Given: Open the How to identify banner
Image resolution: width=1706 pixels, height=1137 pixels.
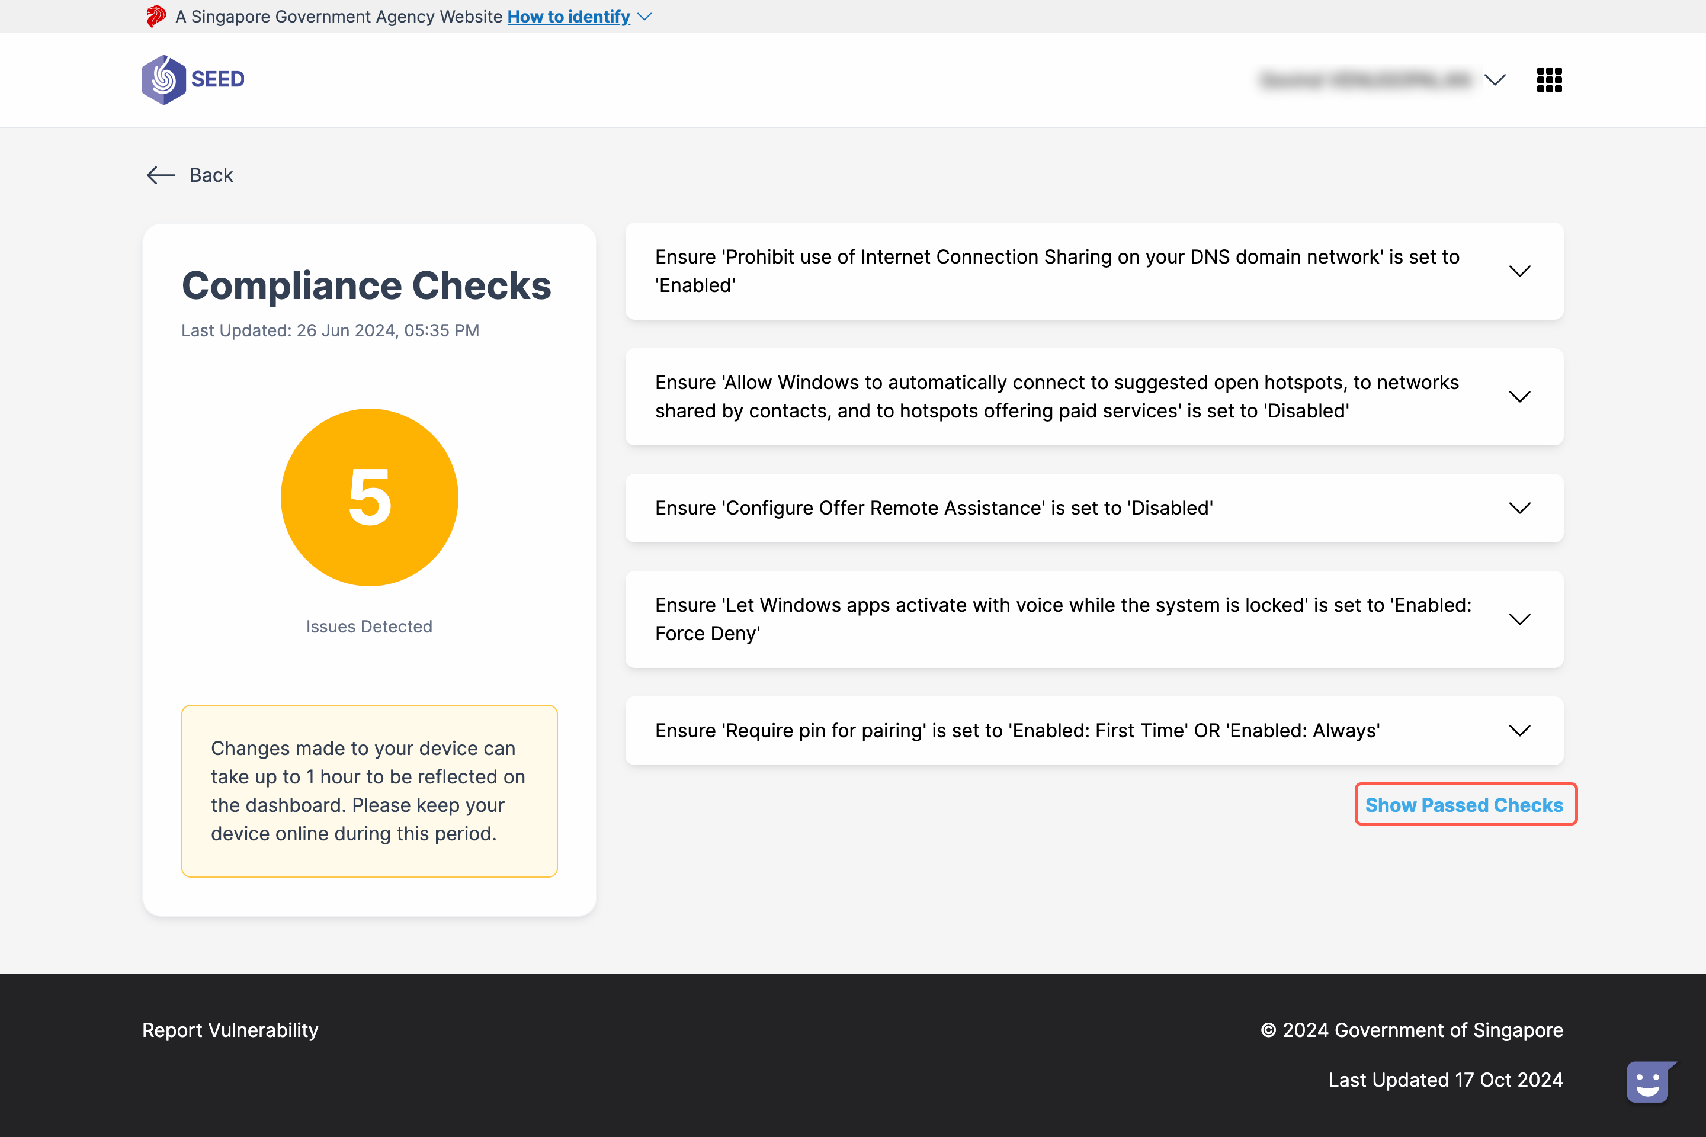Looking at the screenshot, I should pyautogui.click(x=568, y=16).
